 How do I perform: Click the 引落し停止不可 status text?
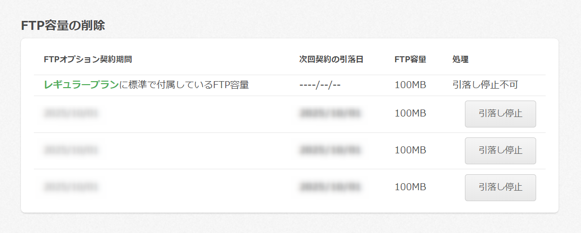click(485, 85)
